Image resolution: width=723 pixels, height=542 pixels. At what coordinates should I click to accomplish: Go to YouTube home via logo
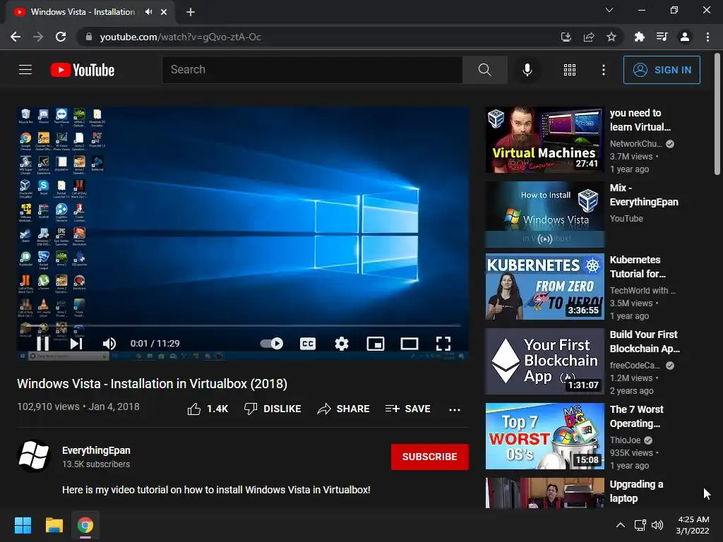pos(83,70)
